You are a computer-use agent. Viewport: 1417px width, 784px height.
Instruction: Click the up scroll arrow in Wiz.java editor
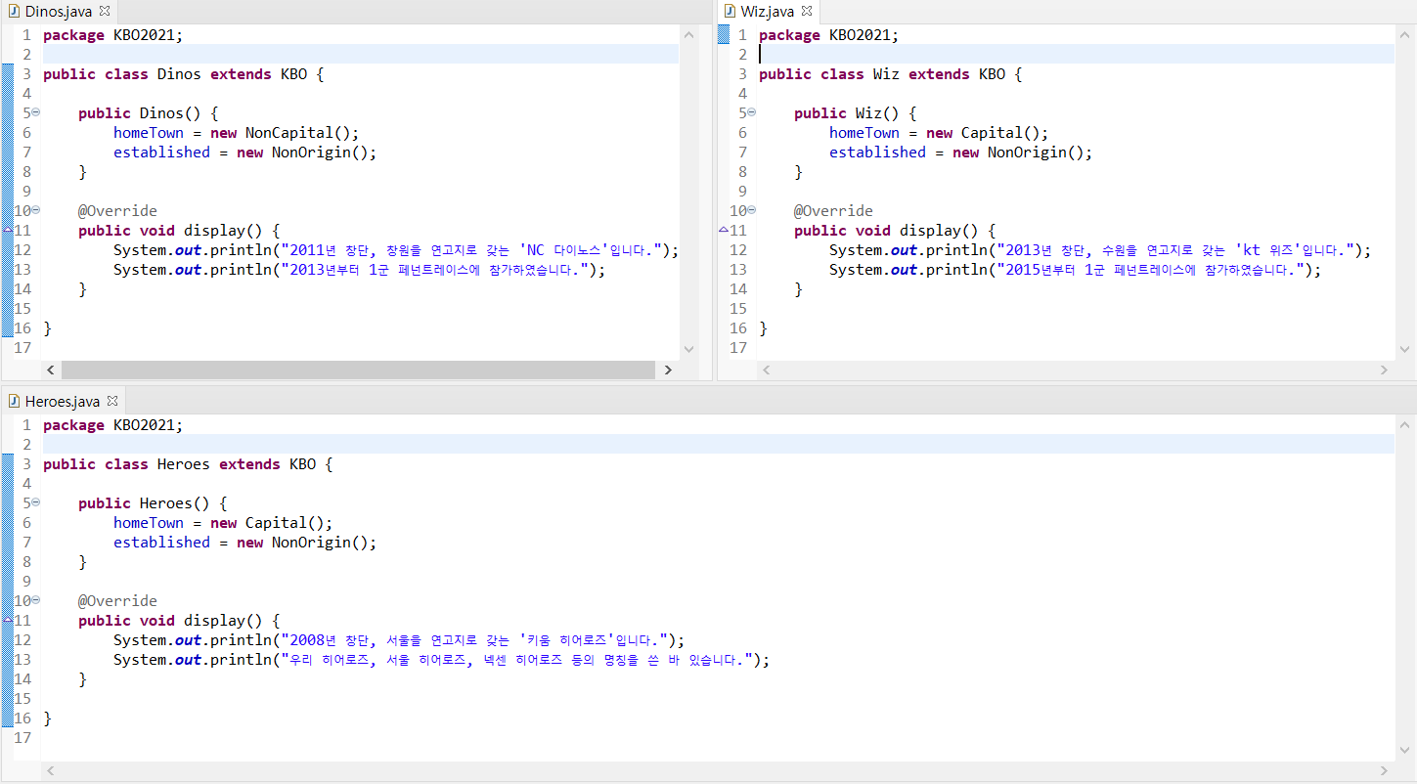tap(1404, 34)
